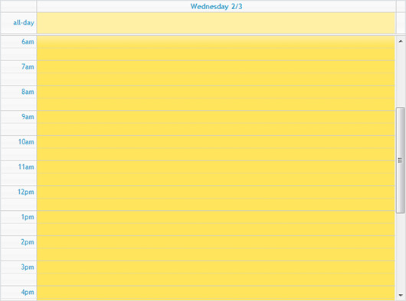The image size is (406, 301).
Task: Select the 11am time slot
Action: coord(216,167)
